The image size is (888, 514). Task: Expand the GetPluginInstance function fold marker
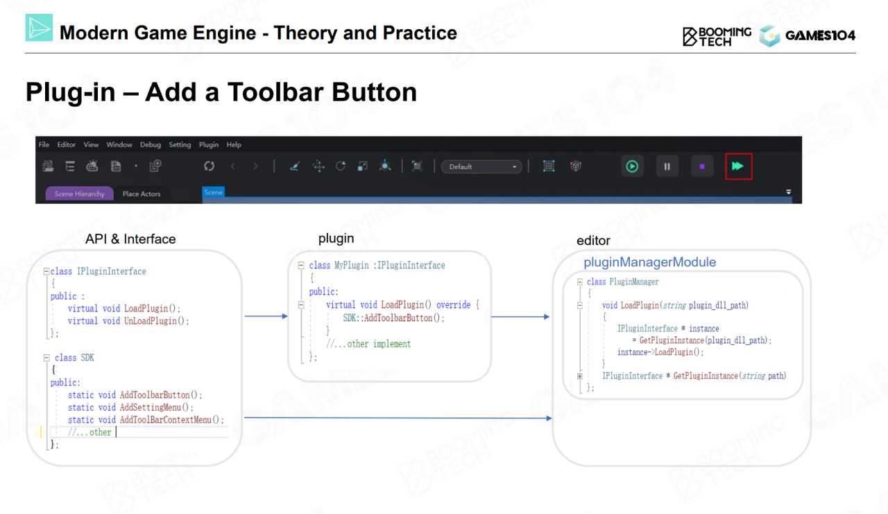(x=580, y=376)
